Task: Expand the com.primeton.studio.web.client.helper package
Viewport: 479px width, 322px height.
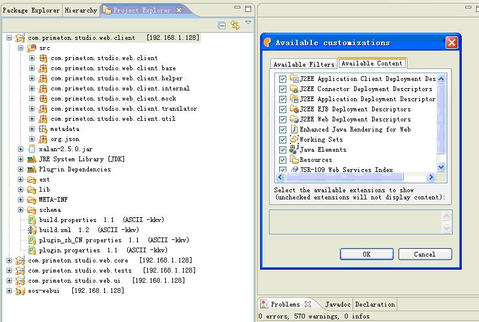Action: coord(32,79)
